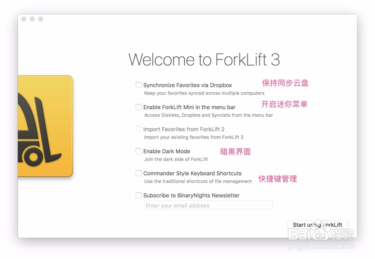The width and height of the screenshot is (375, 259).
Task: Tick Import Favorites from ForkLift 2 checkbox
Action: 138,129
